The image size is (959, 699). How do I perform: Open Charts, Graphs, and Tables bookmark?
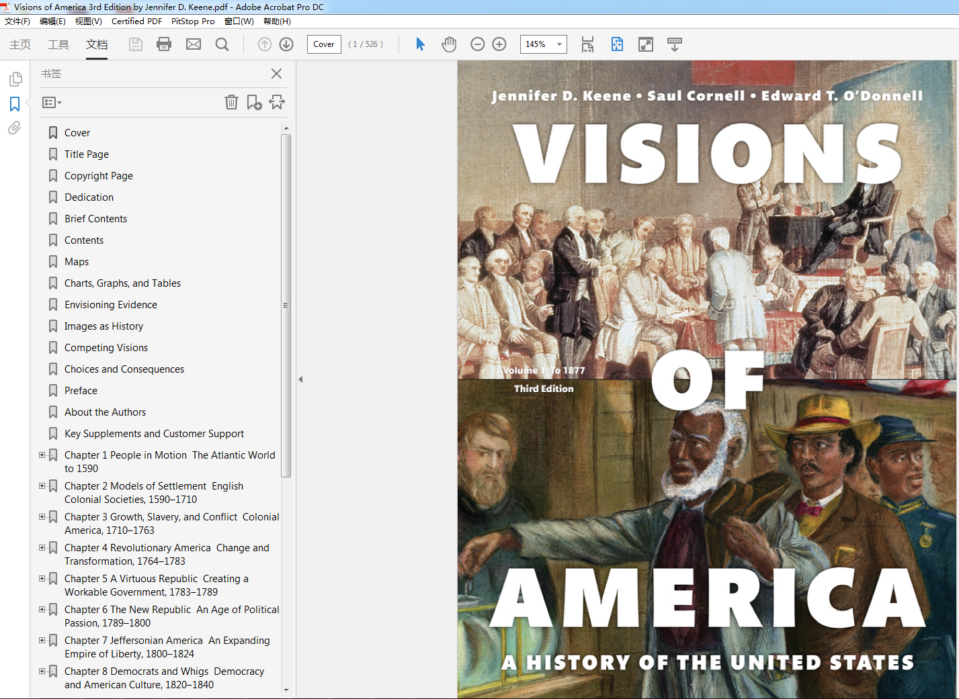(x=123, y=283)
